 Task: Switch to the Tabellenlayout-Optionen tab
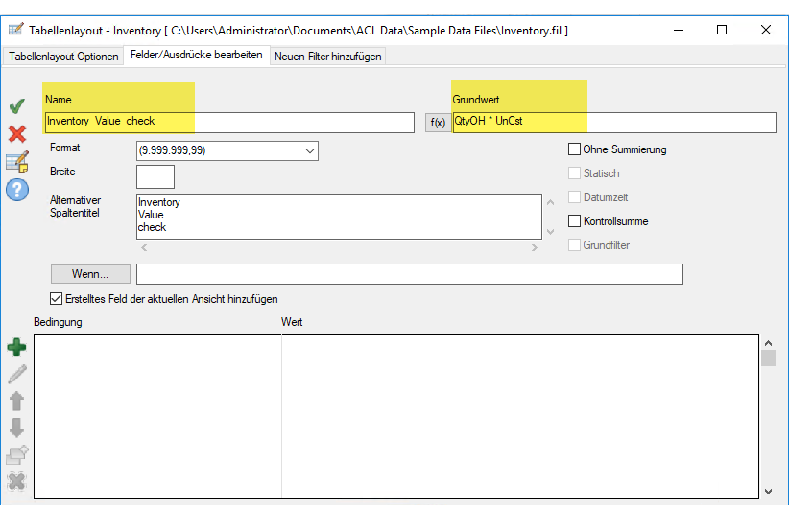click(63, 57)
